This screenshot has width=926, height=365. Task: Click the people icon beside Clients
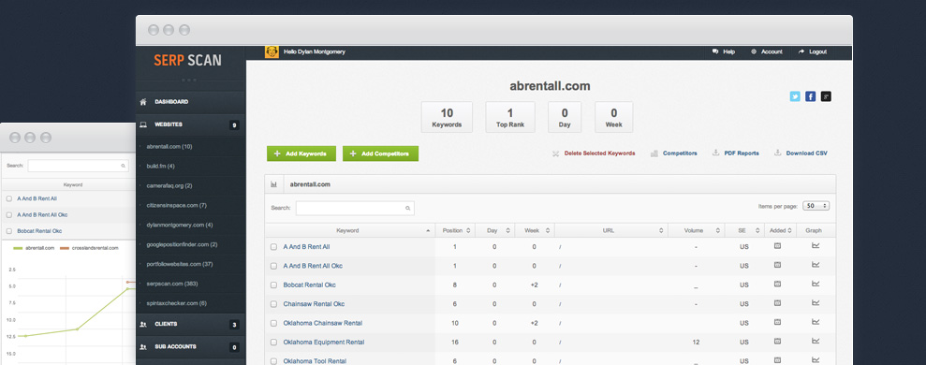(x=143, y=324)
